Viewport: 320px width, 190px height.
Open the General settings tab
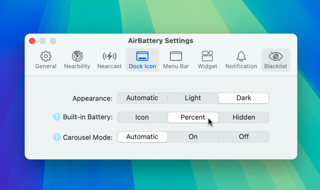46,60
